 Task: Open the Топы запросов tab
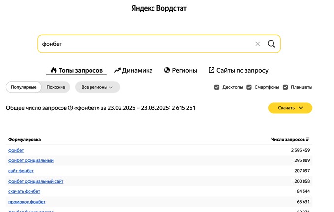pos(76,70)
